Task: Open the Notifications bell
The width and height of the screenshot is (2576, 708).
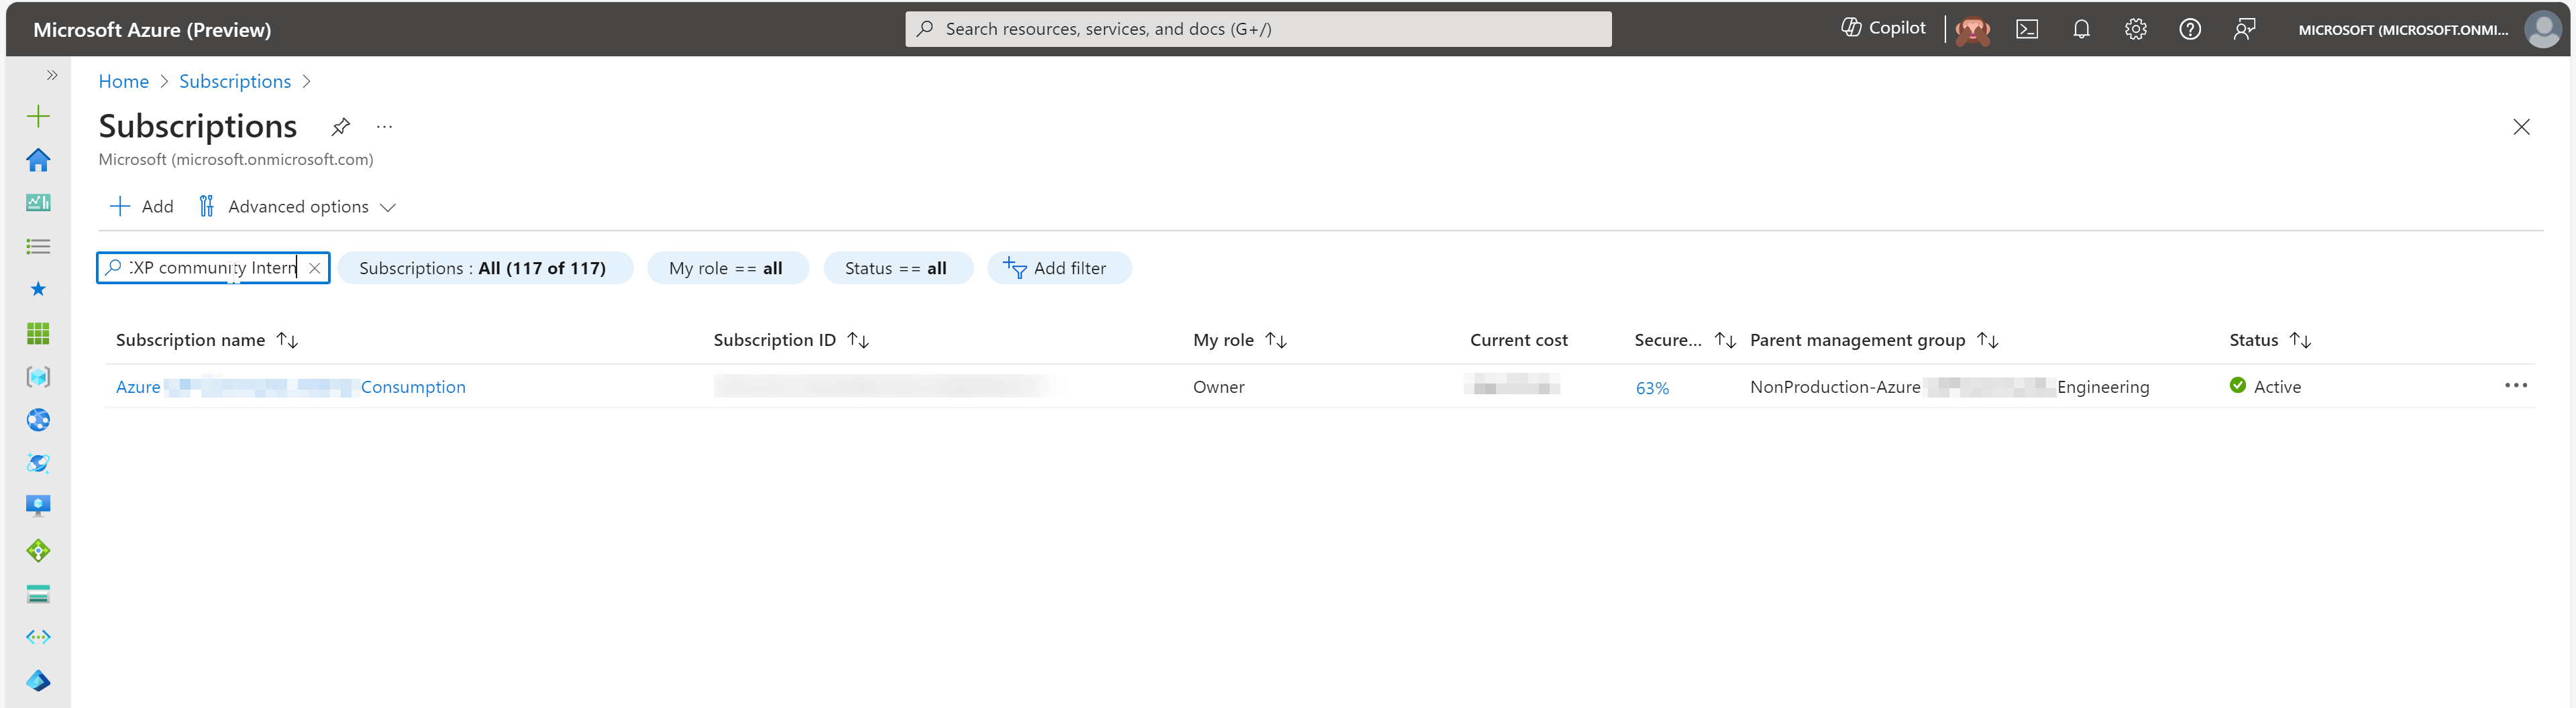Action: pyautogui.click(x=2082, y=29)
